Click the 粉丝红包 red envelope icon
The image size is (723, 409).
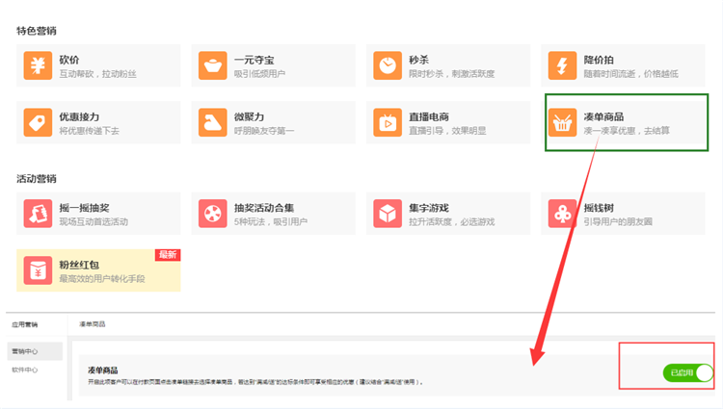coord(39,269)
